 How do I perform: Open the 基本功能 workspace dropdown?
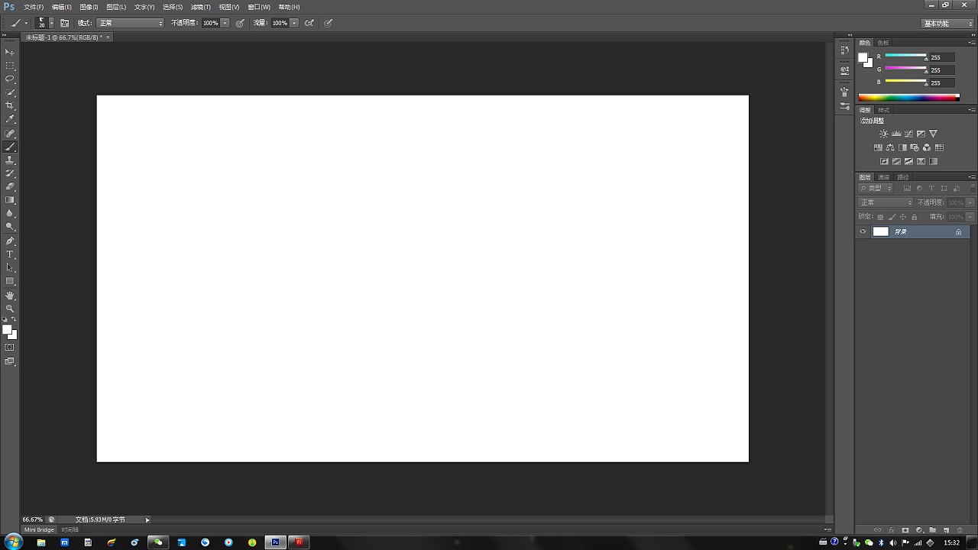coord(947,24)
